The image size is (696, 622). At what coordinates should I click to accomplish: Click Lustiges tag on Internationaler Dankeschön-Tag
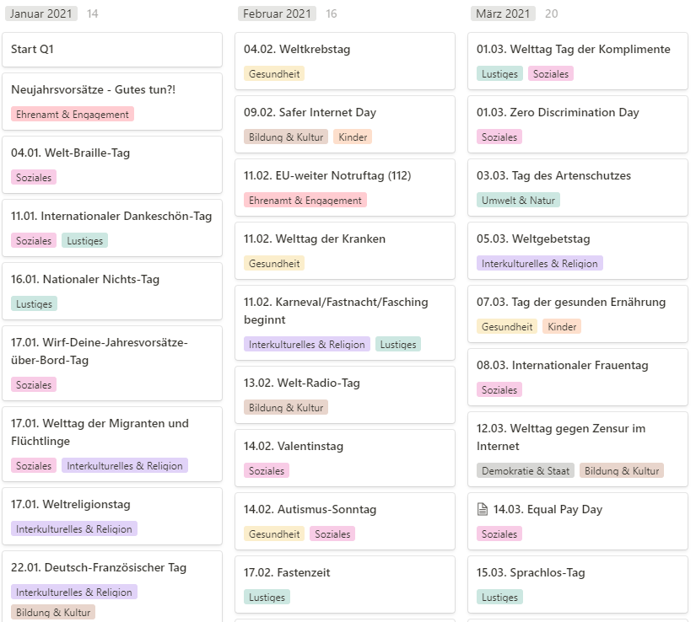[84, 241]
